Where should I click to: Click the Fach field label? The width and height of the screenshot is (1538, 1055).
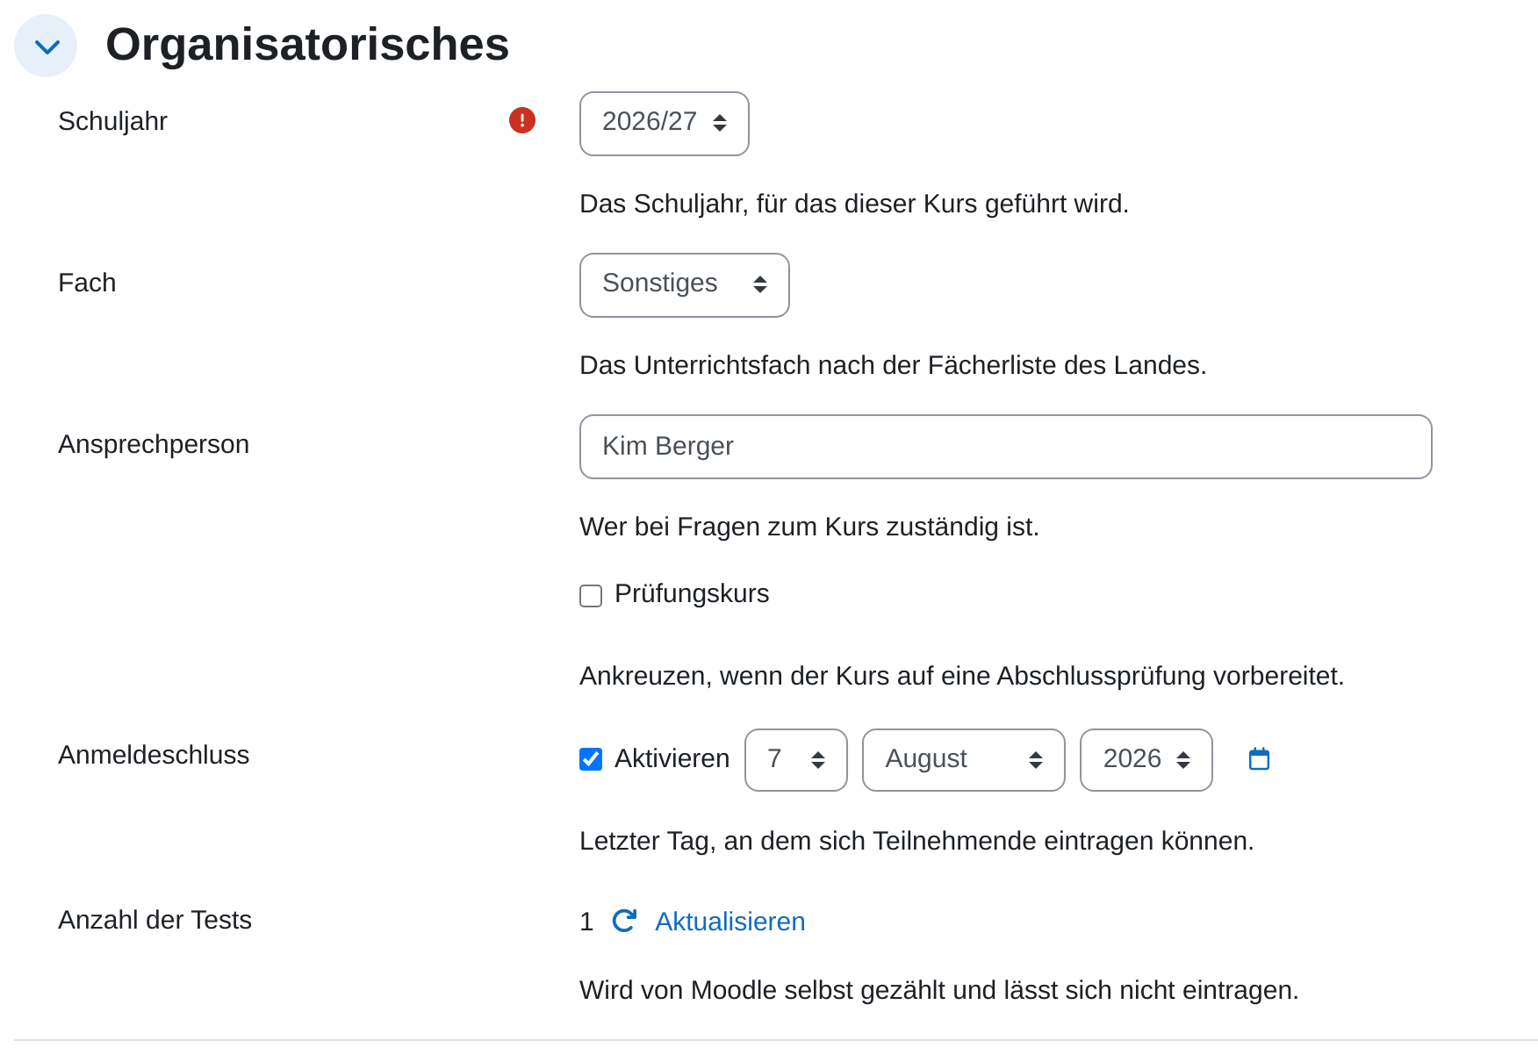click(87, 283)
